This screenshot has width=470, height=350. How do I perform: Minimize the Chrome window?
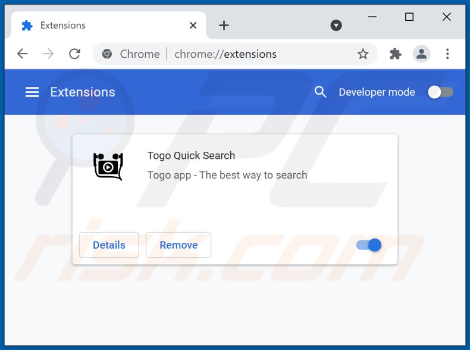[x=372, y=17]
